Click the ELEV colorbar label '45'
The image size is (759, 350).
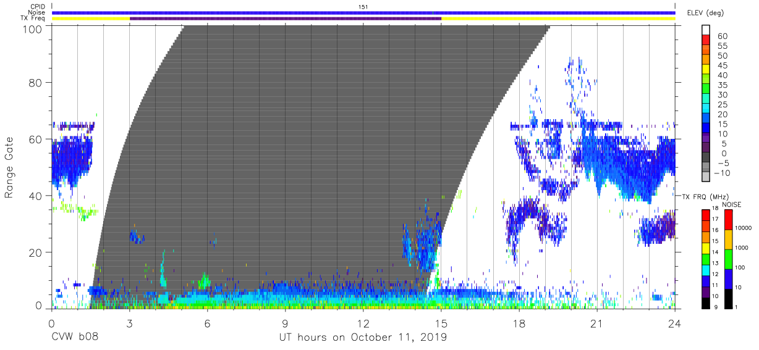click(x=722, y=65)
